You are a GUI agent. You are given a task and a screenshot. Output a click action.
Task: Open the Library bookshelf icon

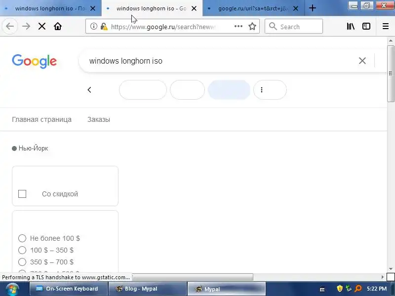(x=351, y=26)
